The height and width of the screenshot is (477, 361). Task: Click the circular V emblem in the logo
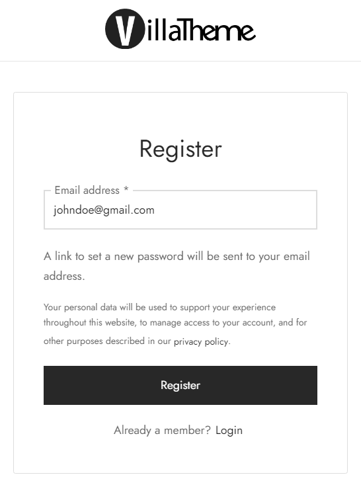pyautogui.click(x=125, y=29)
